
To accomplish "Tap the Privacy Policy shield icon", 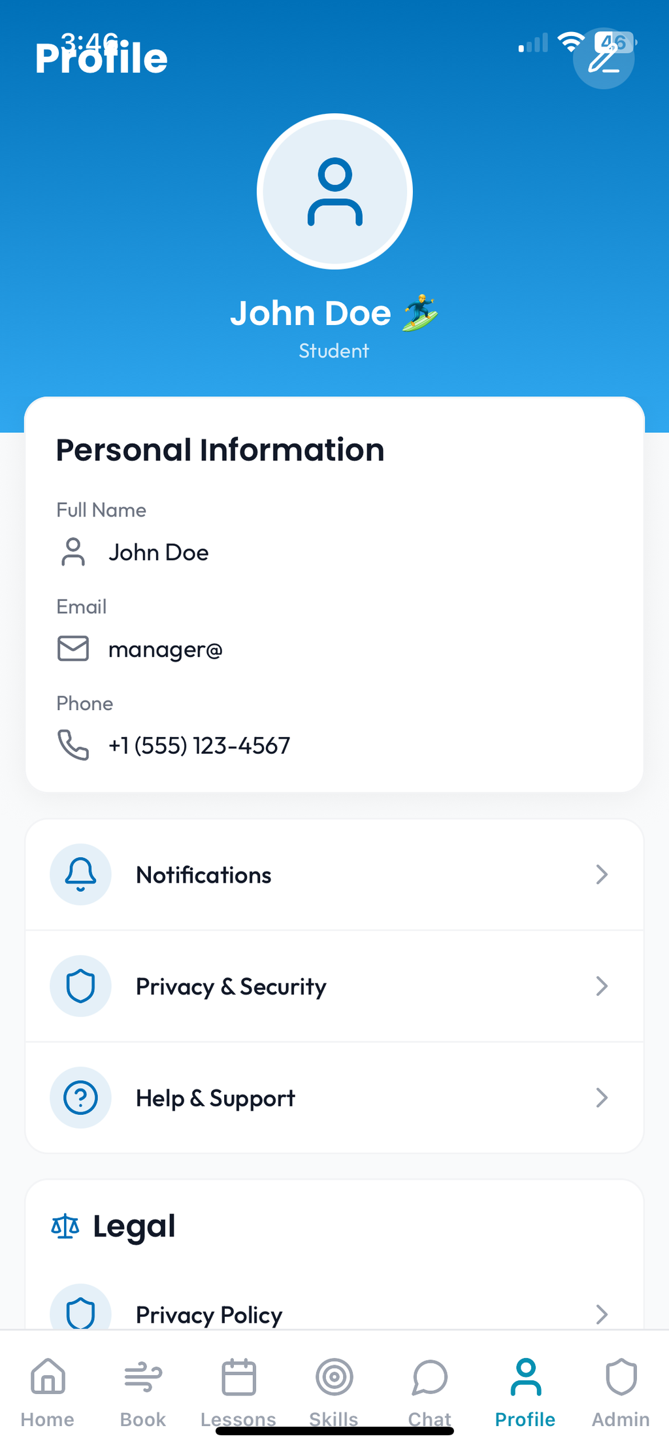I will (80, 1312).
